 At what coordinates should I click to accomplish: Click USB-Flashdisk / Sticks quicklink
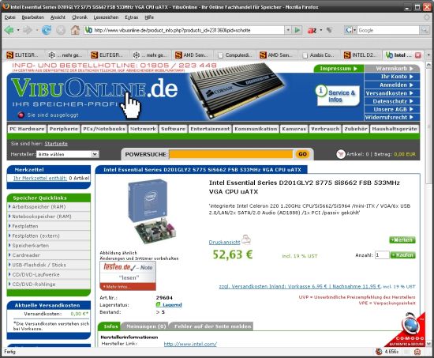click(x=39, y=265)
